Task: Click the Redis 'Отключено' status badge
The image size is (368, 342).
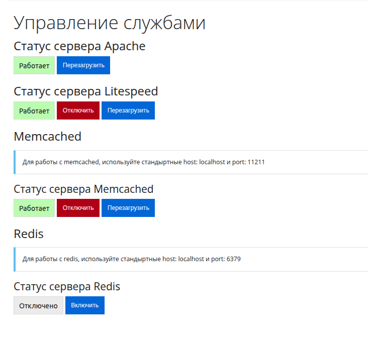Action: tap(38, 305)
